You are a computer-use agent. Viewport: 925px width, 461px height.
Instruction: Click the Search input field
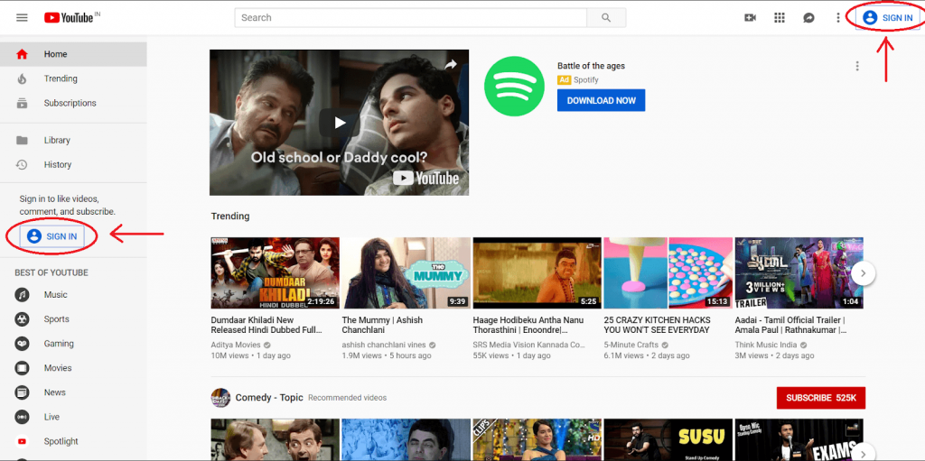pyautogui.click(x=411, y=18)
